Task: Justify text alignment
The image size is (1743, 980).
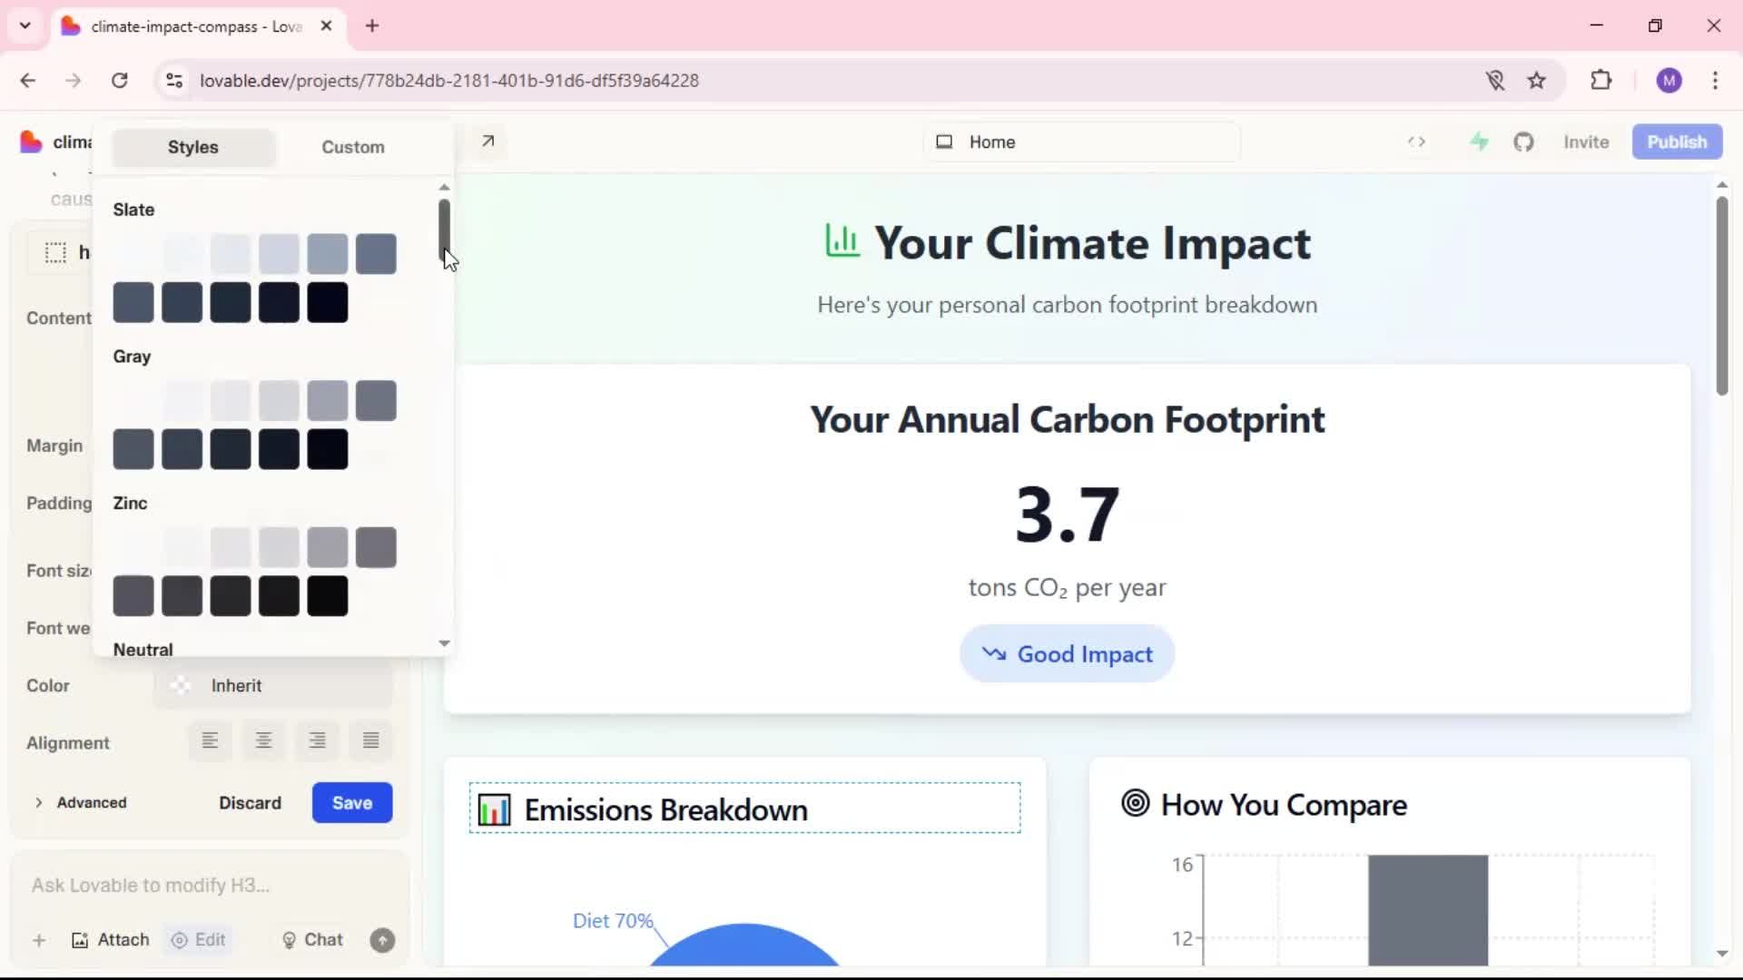Action: pos(370,741)
